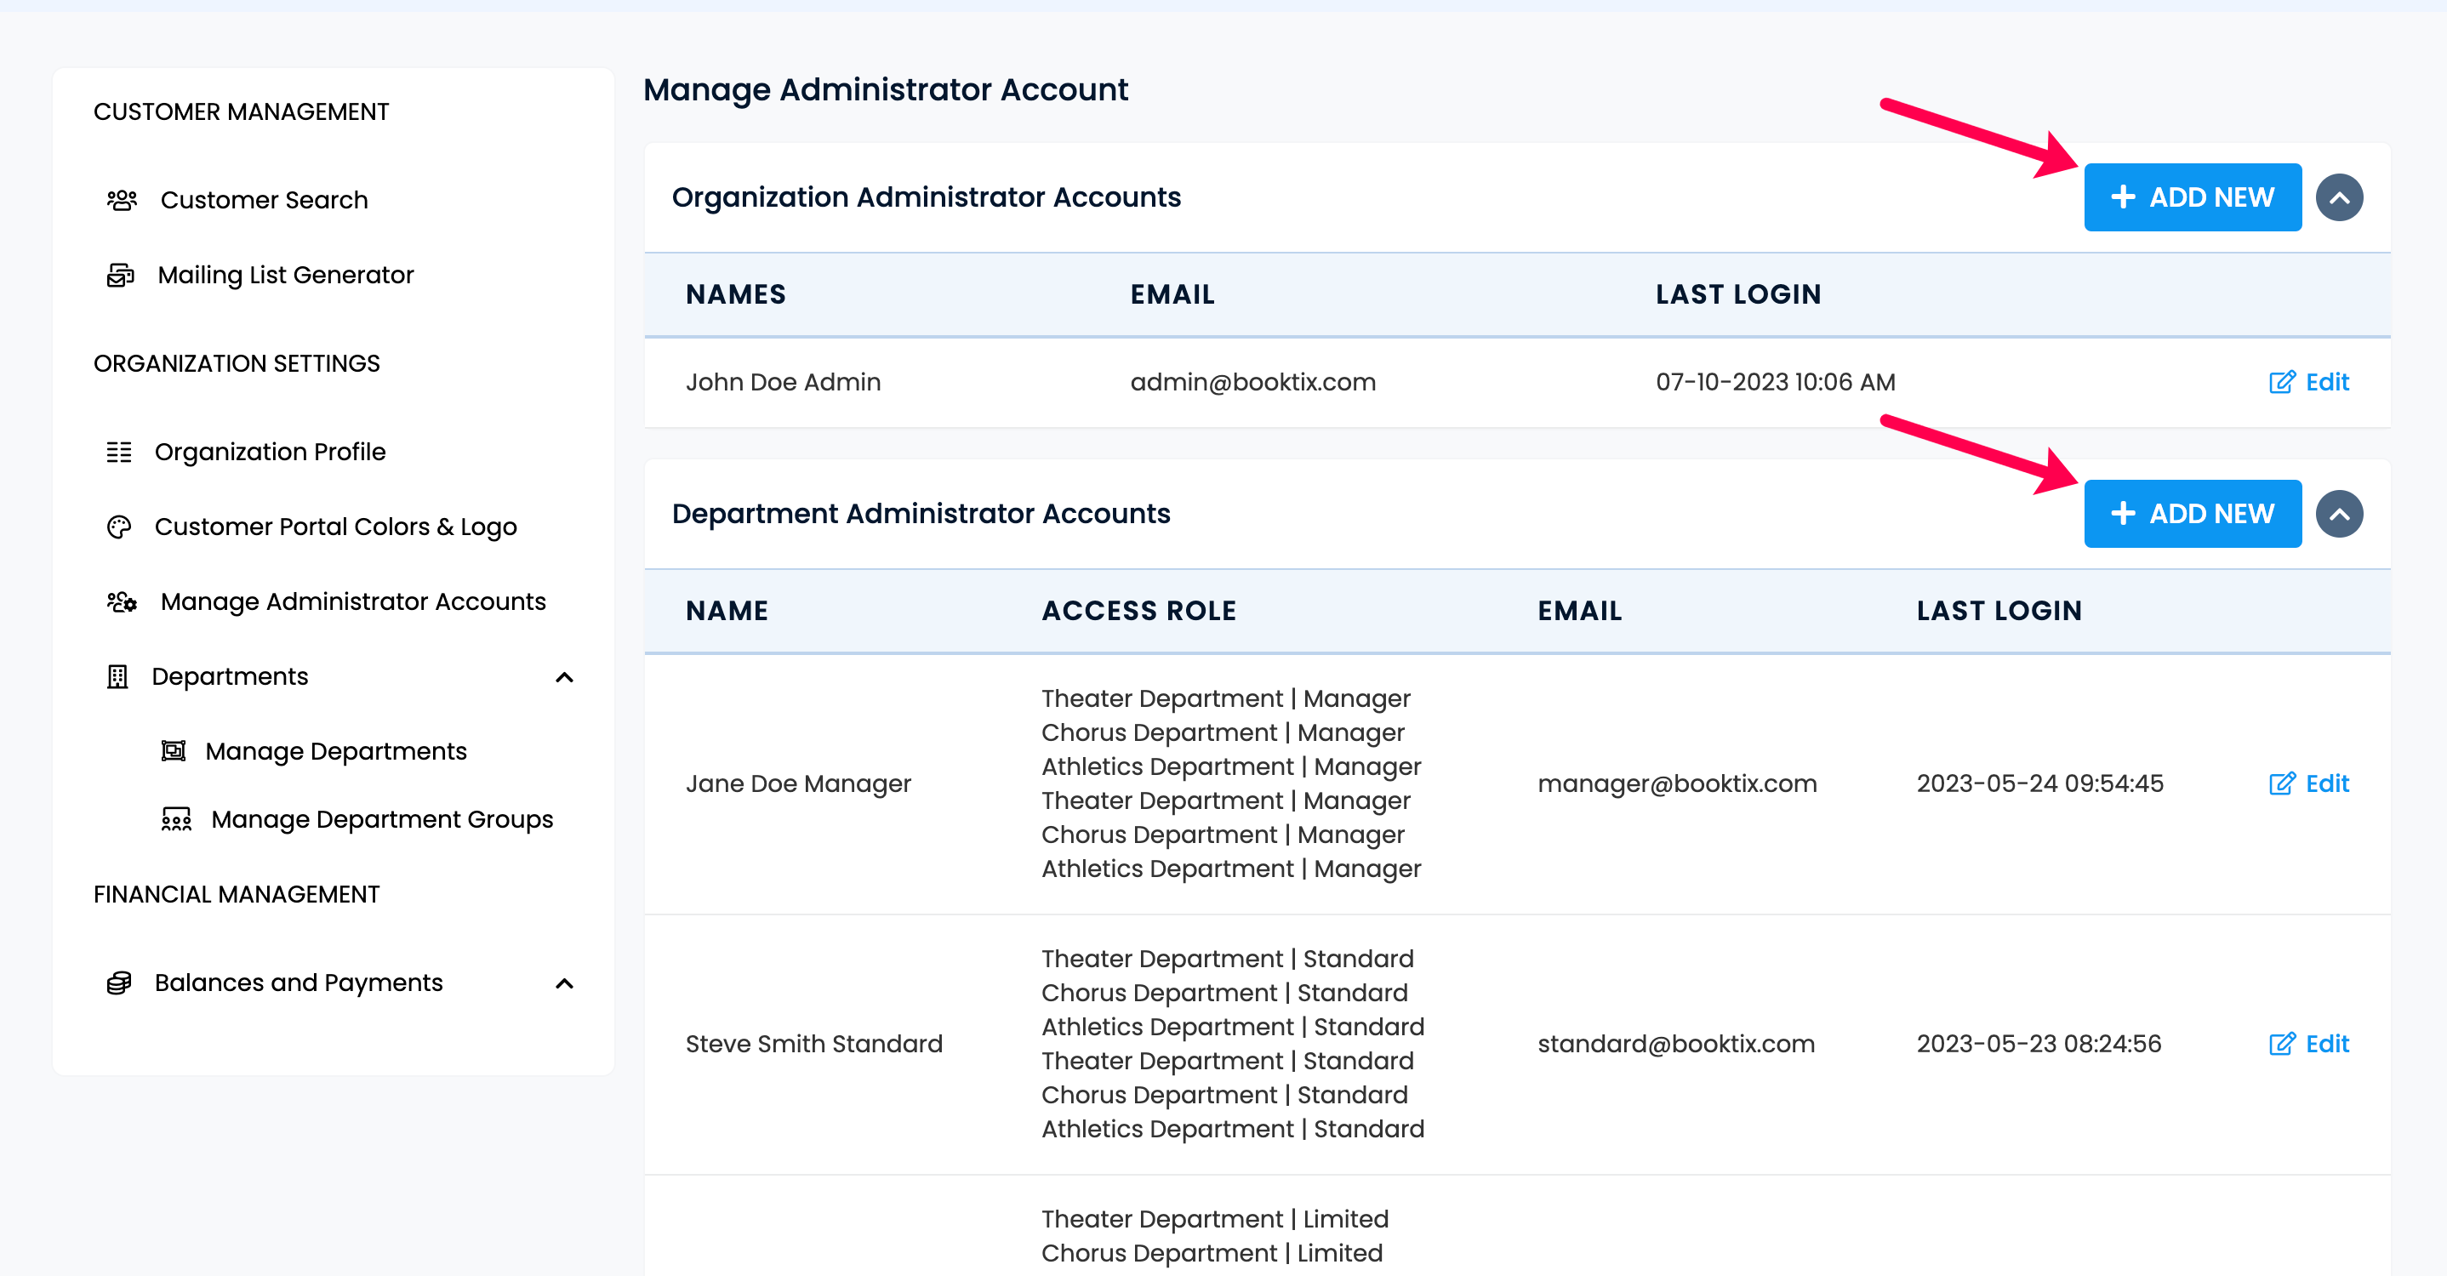The image size is (2447, 1276).
Task: Edit Jane Doe Manager account
Action: tap(2309, 784)
